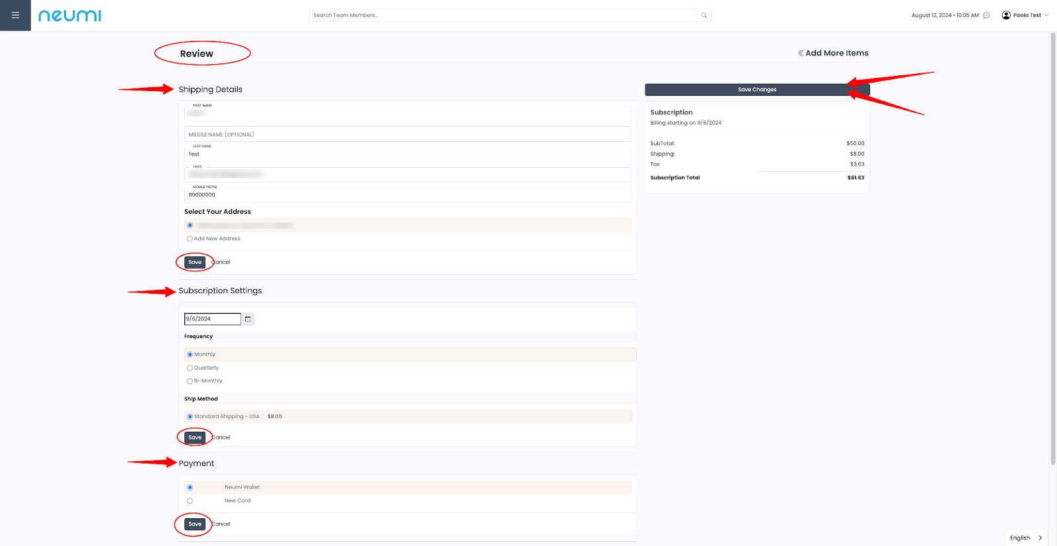Select Neumi Wallet payment option
The image size is (1057, 546).
tap(190, 487)
